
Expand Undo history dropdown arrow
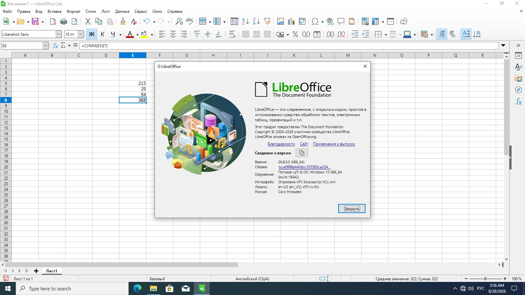point(154,22)
